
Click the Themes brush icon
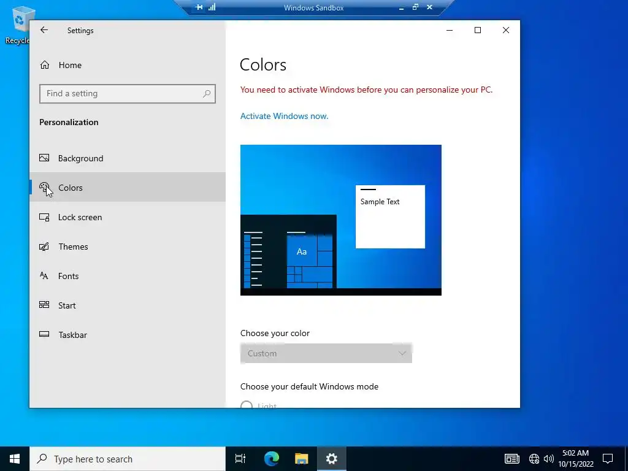pyautogui.click(x=44, y=247)
